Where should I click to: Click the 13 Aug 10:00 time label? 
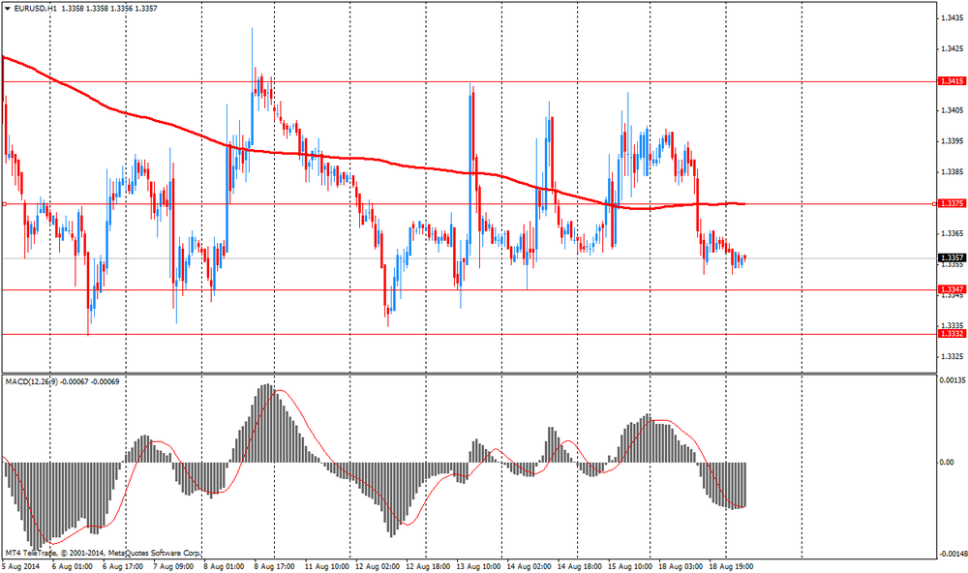(x=479, y=566)
